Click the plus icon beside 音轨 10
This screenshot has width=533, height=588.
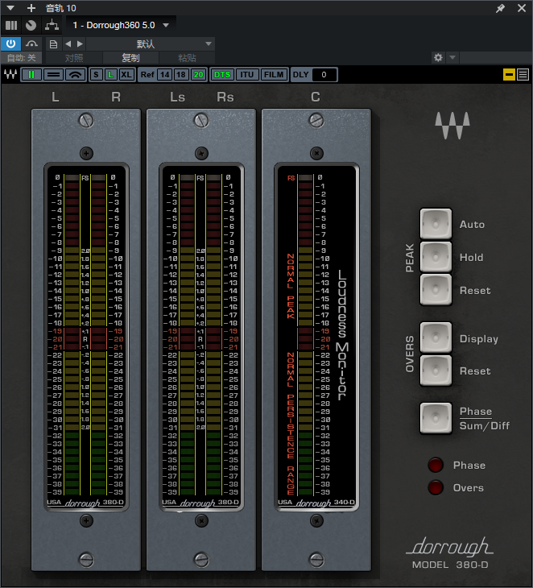(31, 8)
